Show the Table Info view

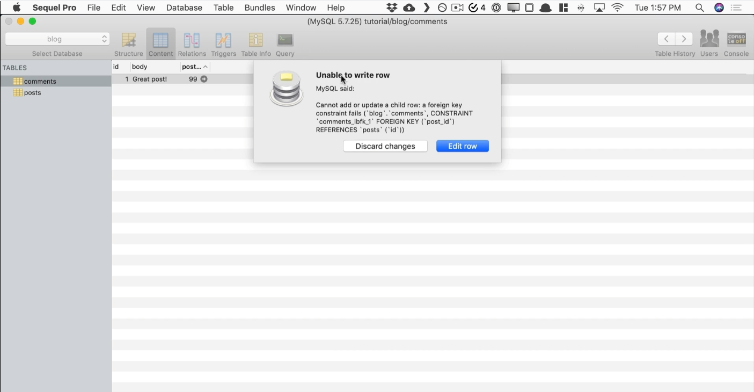tap(256, 43)
